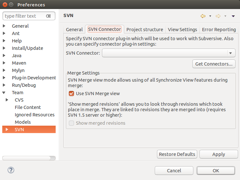Expand the Install/Update tree node

click(4, 48)
